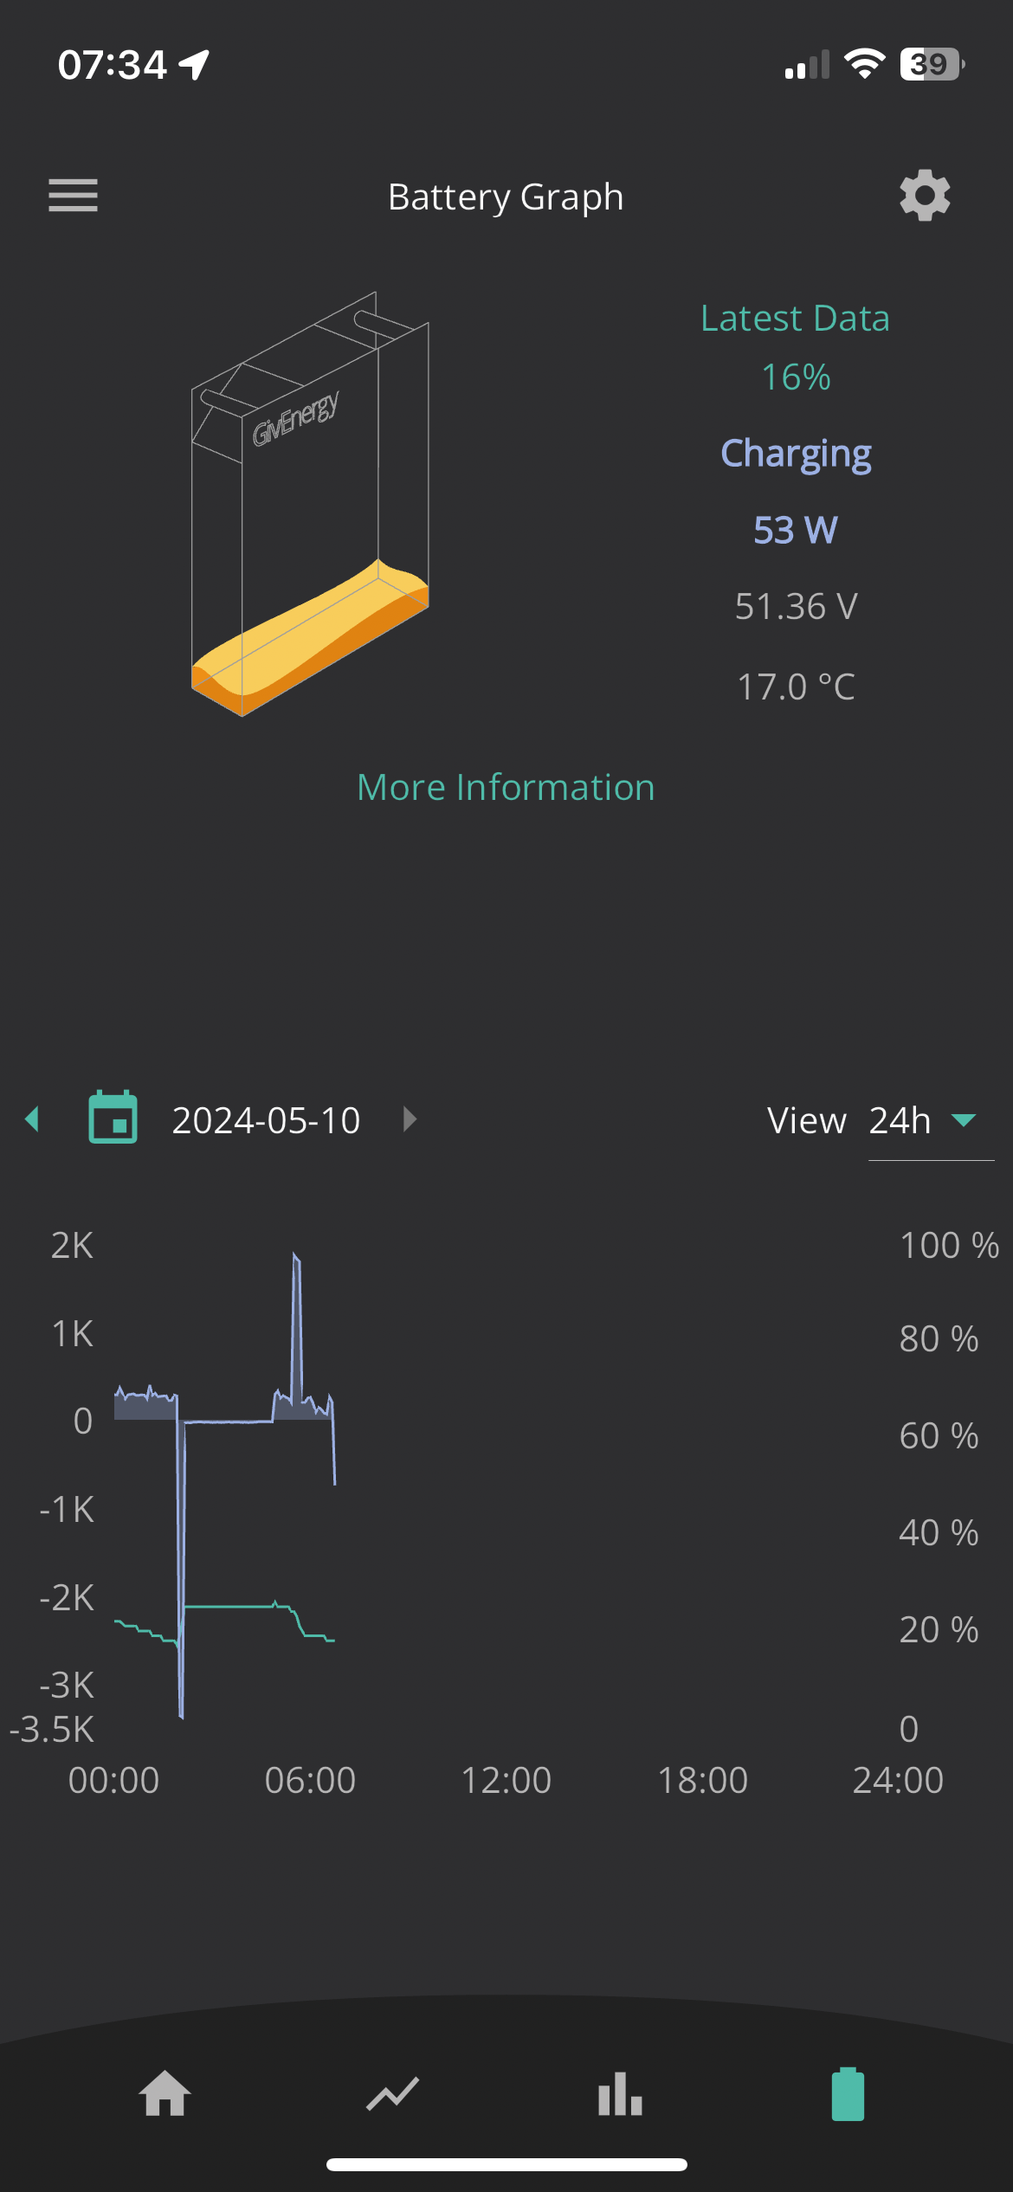The image size is (1013, 2192).
Task: Open line graph tab icon
Action: click(x=393, y=2094)
